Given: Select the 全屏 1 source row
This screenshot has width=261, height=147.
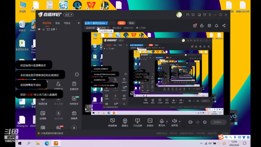Looking at the screenshot, I should pyautogui.click(x=59, y=29).
